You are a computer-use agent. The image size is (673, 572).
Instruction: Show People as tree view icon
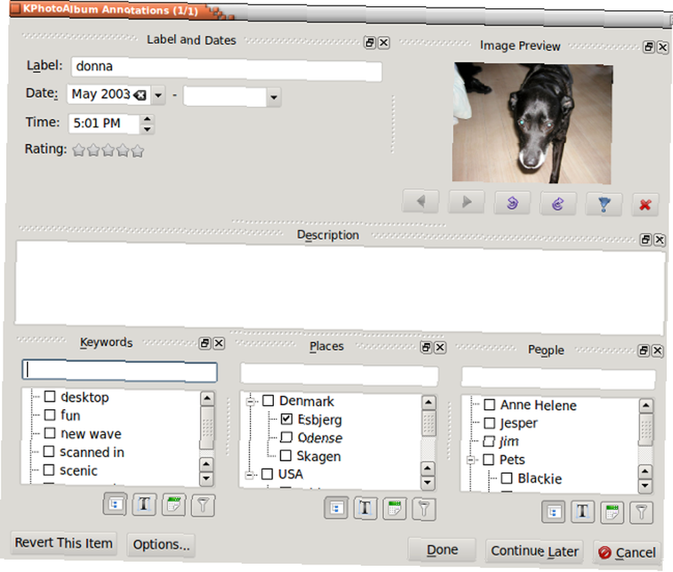pyautogui.click(x=554, y=512)
